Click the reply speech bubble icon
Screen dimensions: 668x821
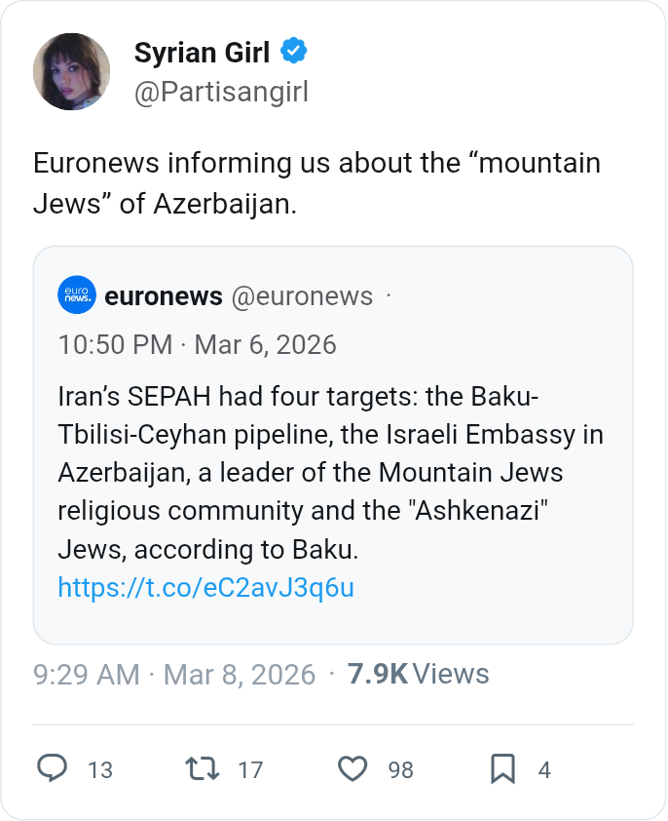pyautogui.click(x=52, y=769)
